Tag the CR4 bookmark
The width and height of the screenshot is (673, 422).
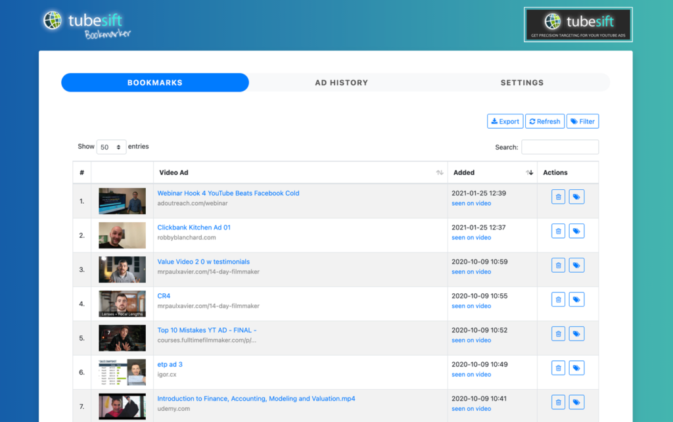[576, 300]
